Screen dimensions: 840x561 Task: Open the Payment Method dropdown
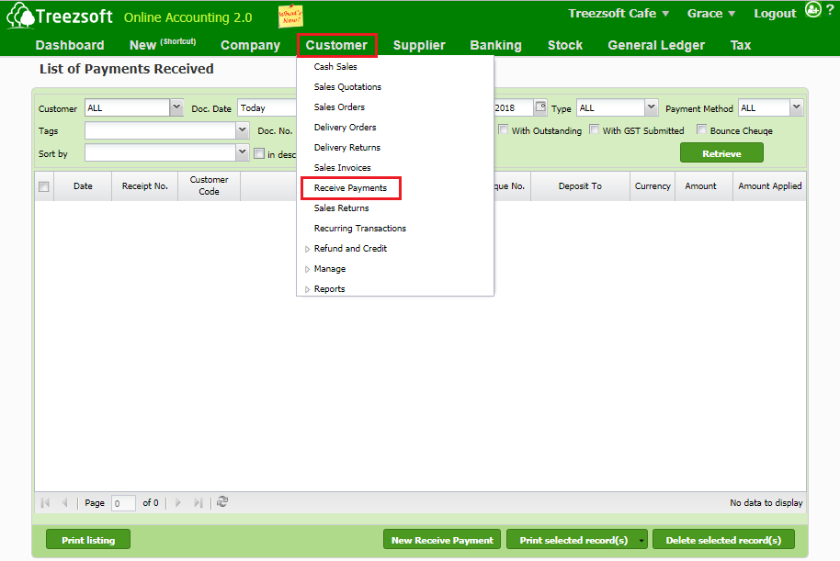pos(797,107)
